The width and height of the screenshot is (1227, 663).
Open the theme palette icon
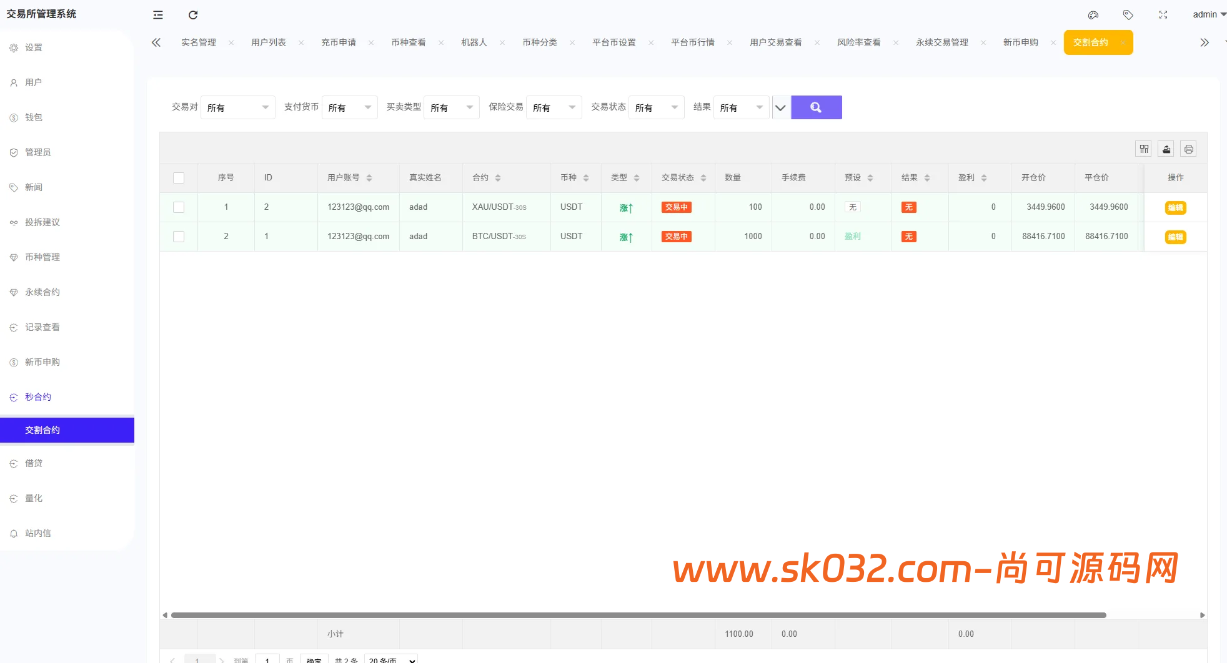pyautogui.click(x=1093, y=15)
